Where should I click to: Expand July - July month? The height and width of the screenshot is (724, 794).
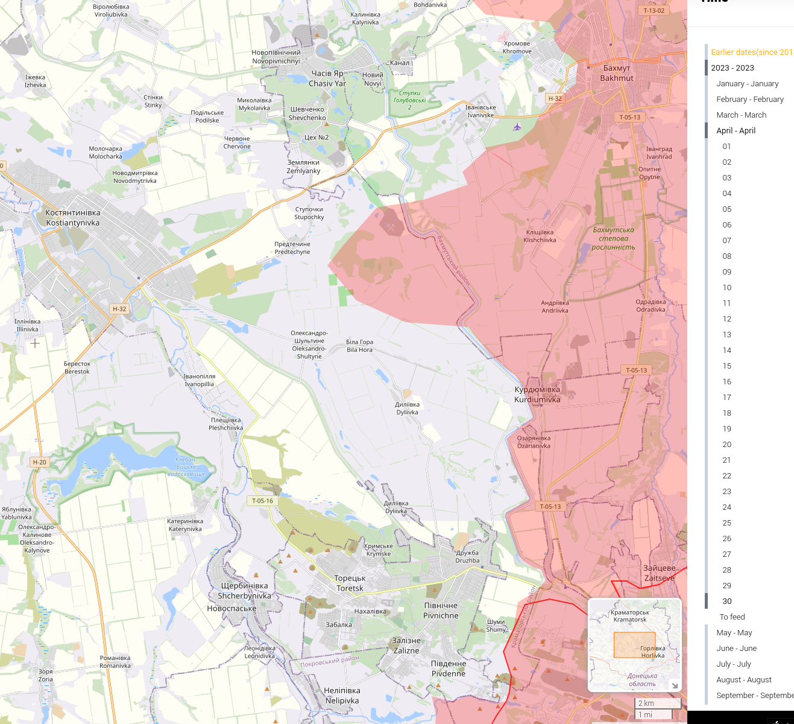click(734, 664)
